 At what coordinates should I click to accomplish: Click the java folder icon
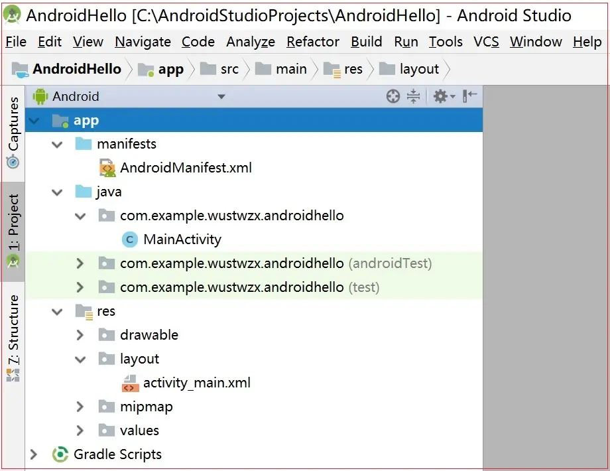click(84, 192)
